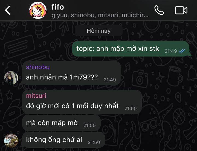Viewport: 197px width, 151px height.
Task: Open the Hello Kitty group avatar
Action: click(x=38, y=10)
